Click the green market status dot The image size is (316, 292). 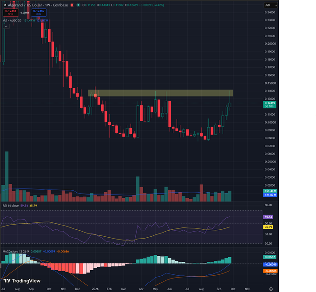[x=78, y=5]
